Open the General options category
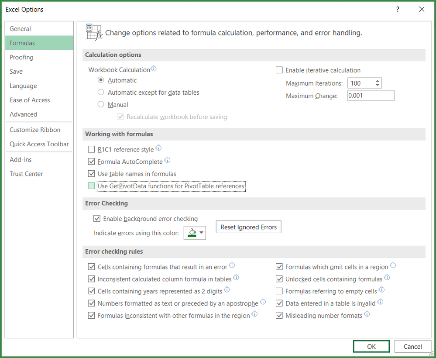The width and height of the screenshot is (436, 358). pos(39,29)
